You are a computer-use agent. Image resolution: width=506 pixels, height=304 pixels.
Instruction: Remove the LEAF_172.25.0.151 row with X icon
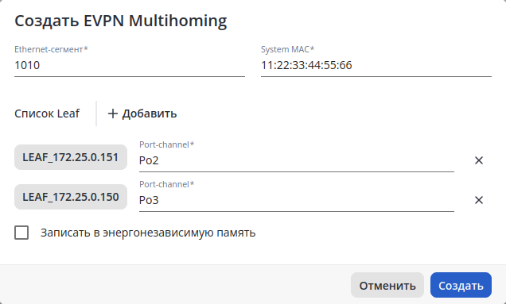pos(479,160)
